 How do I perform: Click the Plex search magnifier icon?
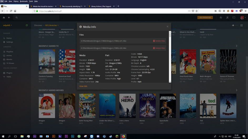17,18
